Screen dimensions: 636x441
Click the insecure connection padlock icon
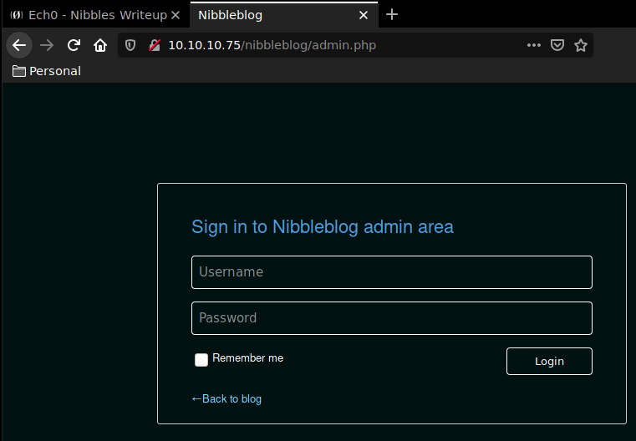coord(153,45)
